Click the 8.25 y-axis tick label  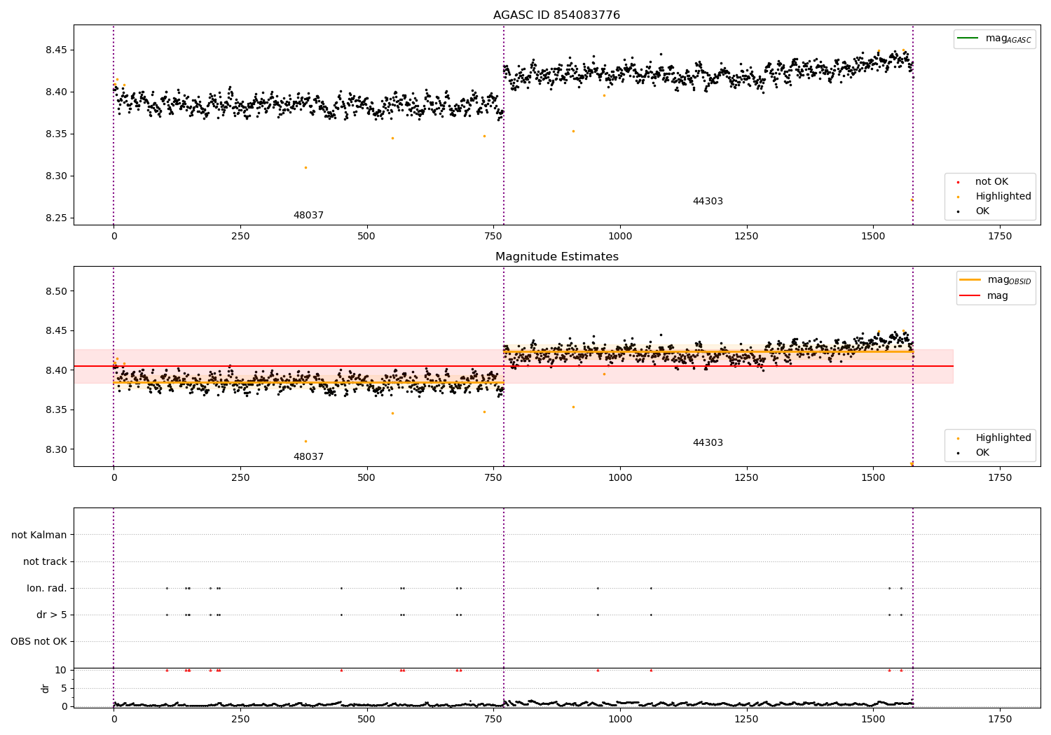55,218
